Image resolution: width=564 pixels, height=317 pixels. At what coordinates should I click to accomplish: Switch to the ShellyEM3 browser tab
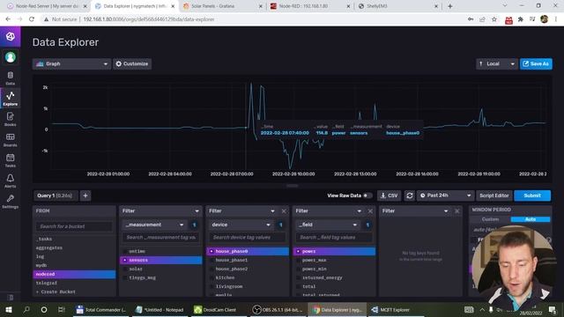coord(398,6)
